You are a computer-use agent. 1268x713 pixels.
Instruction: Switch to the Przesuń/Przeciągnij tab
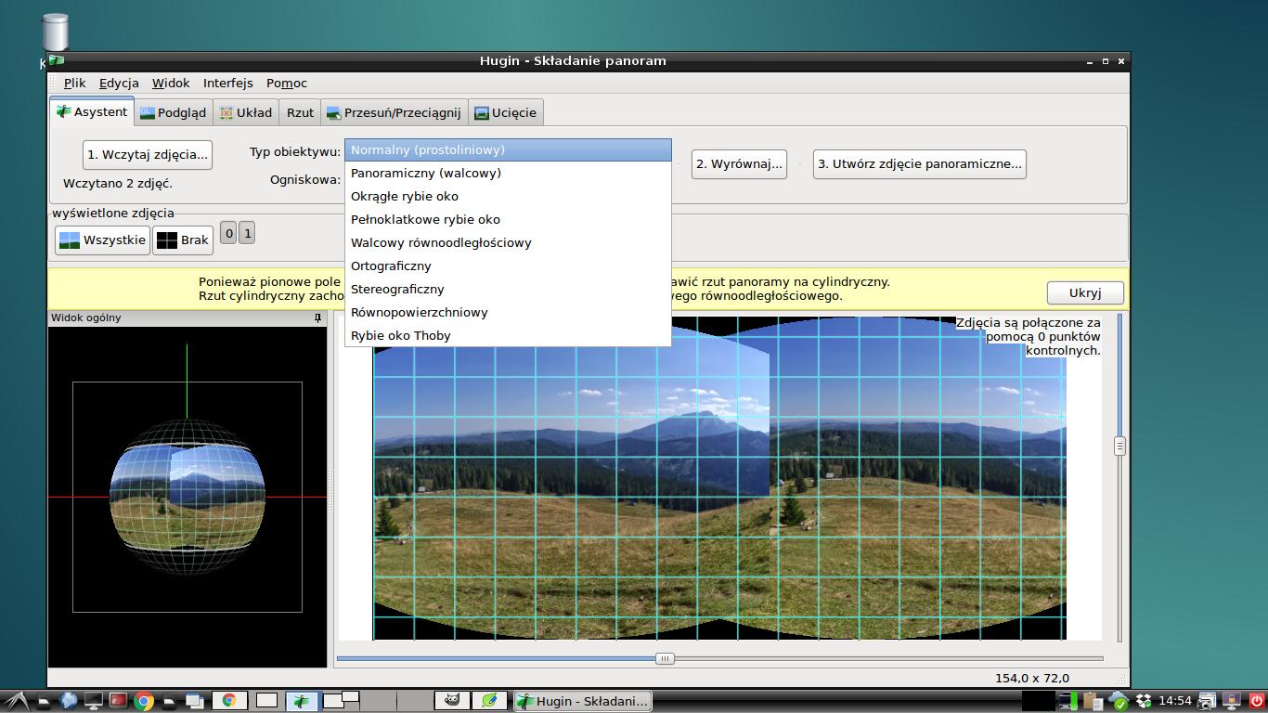(393, 112)
